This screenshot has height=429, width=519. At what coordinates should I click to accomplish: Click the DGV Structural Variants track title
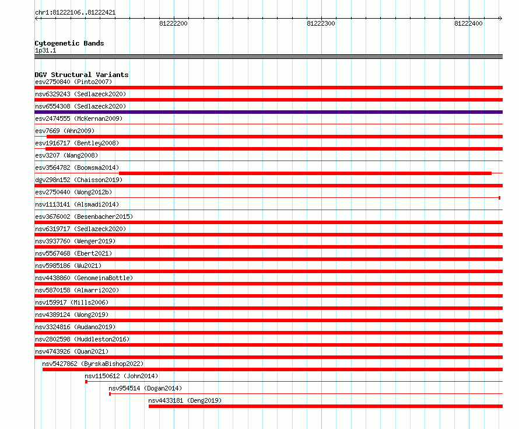tap(82, 75)
